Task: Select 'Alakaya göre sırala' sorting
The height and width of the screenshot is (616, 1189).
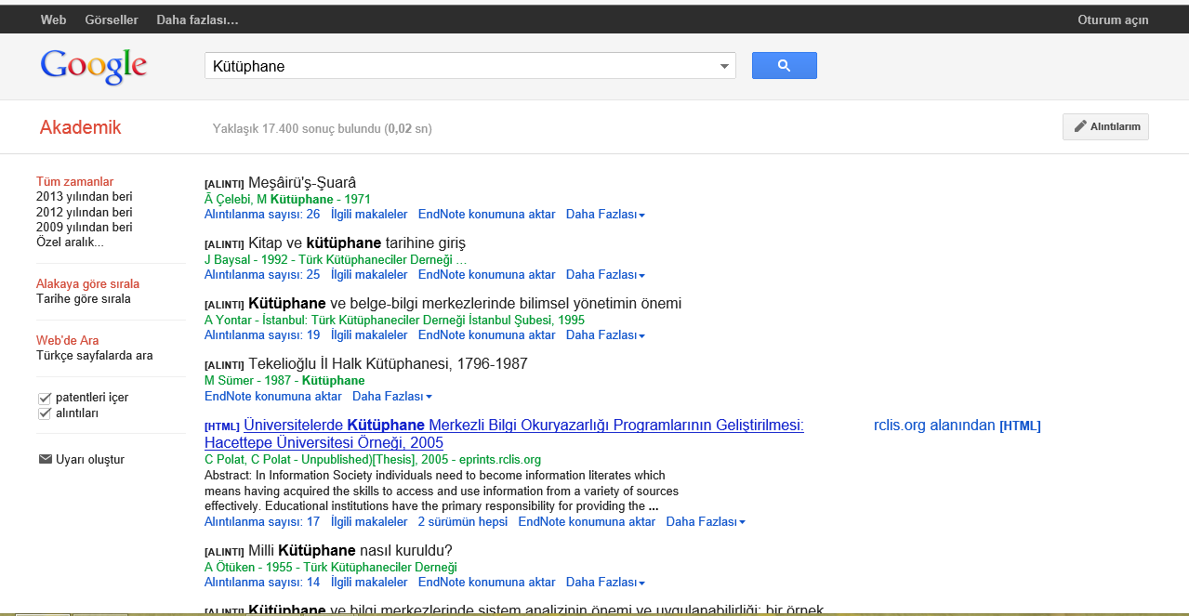Action: pos(87,284)
